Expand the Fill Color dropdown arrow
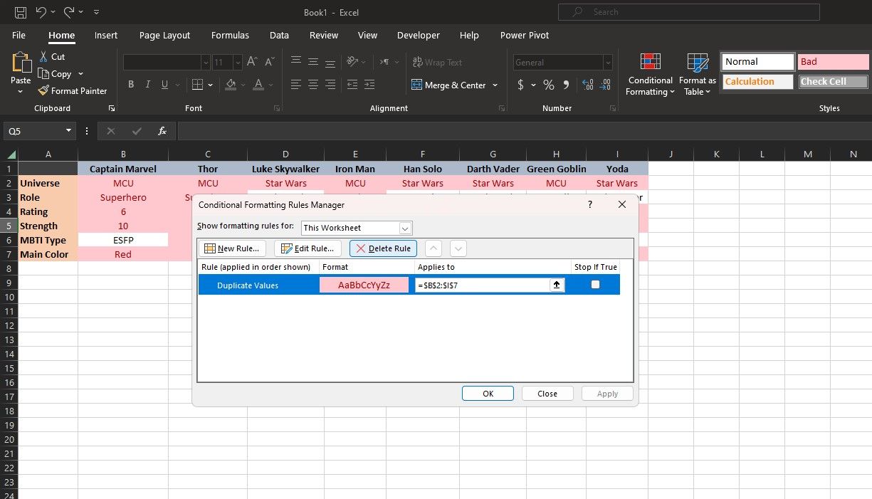This screenshot has height=499, width=872. pos(243,85)
